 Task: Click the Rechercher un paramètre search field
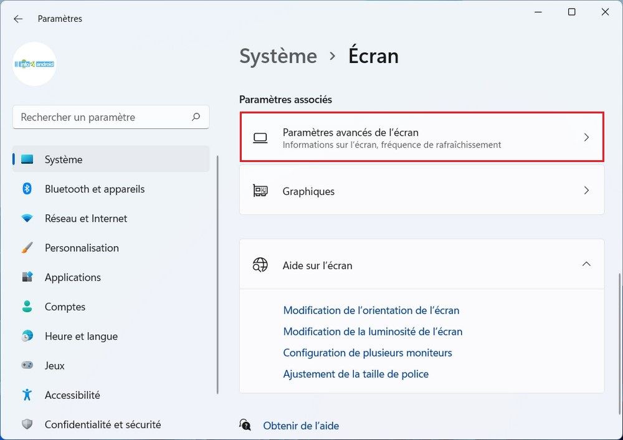(111, 117)
